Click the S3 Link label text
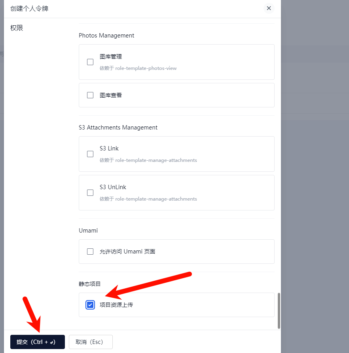 [109, 148]
